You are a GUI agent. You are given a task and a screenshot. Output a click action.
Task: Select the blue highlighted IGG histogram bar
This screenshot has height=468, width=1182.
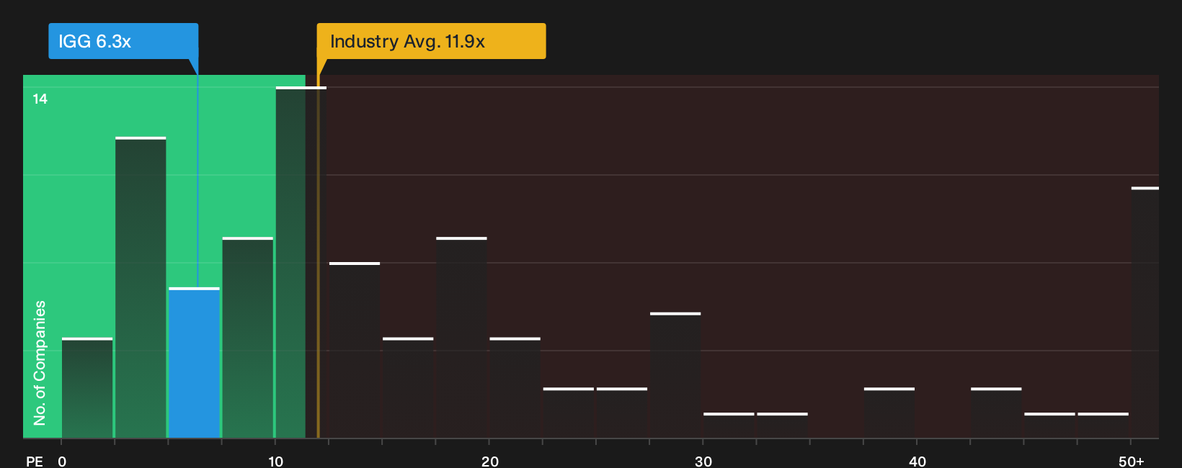coord(194,363)
